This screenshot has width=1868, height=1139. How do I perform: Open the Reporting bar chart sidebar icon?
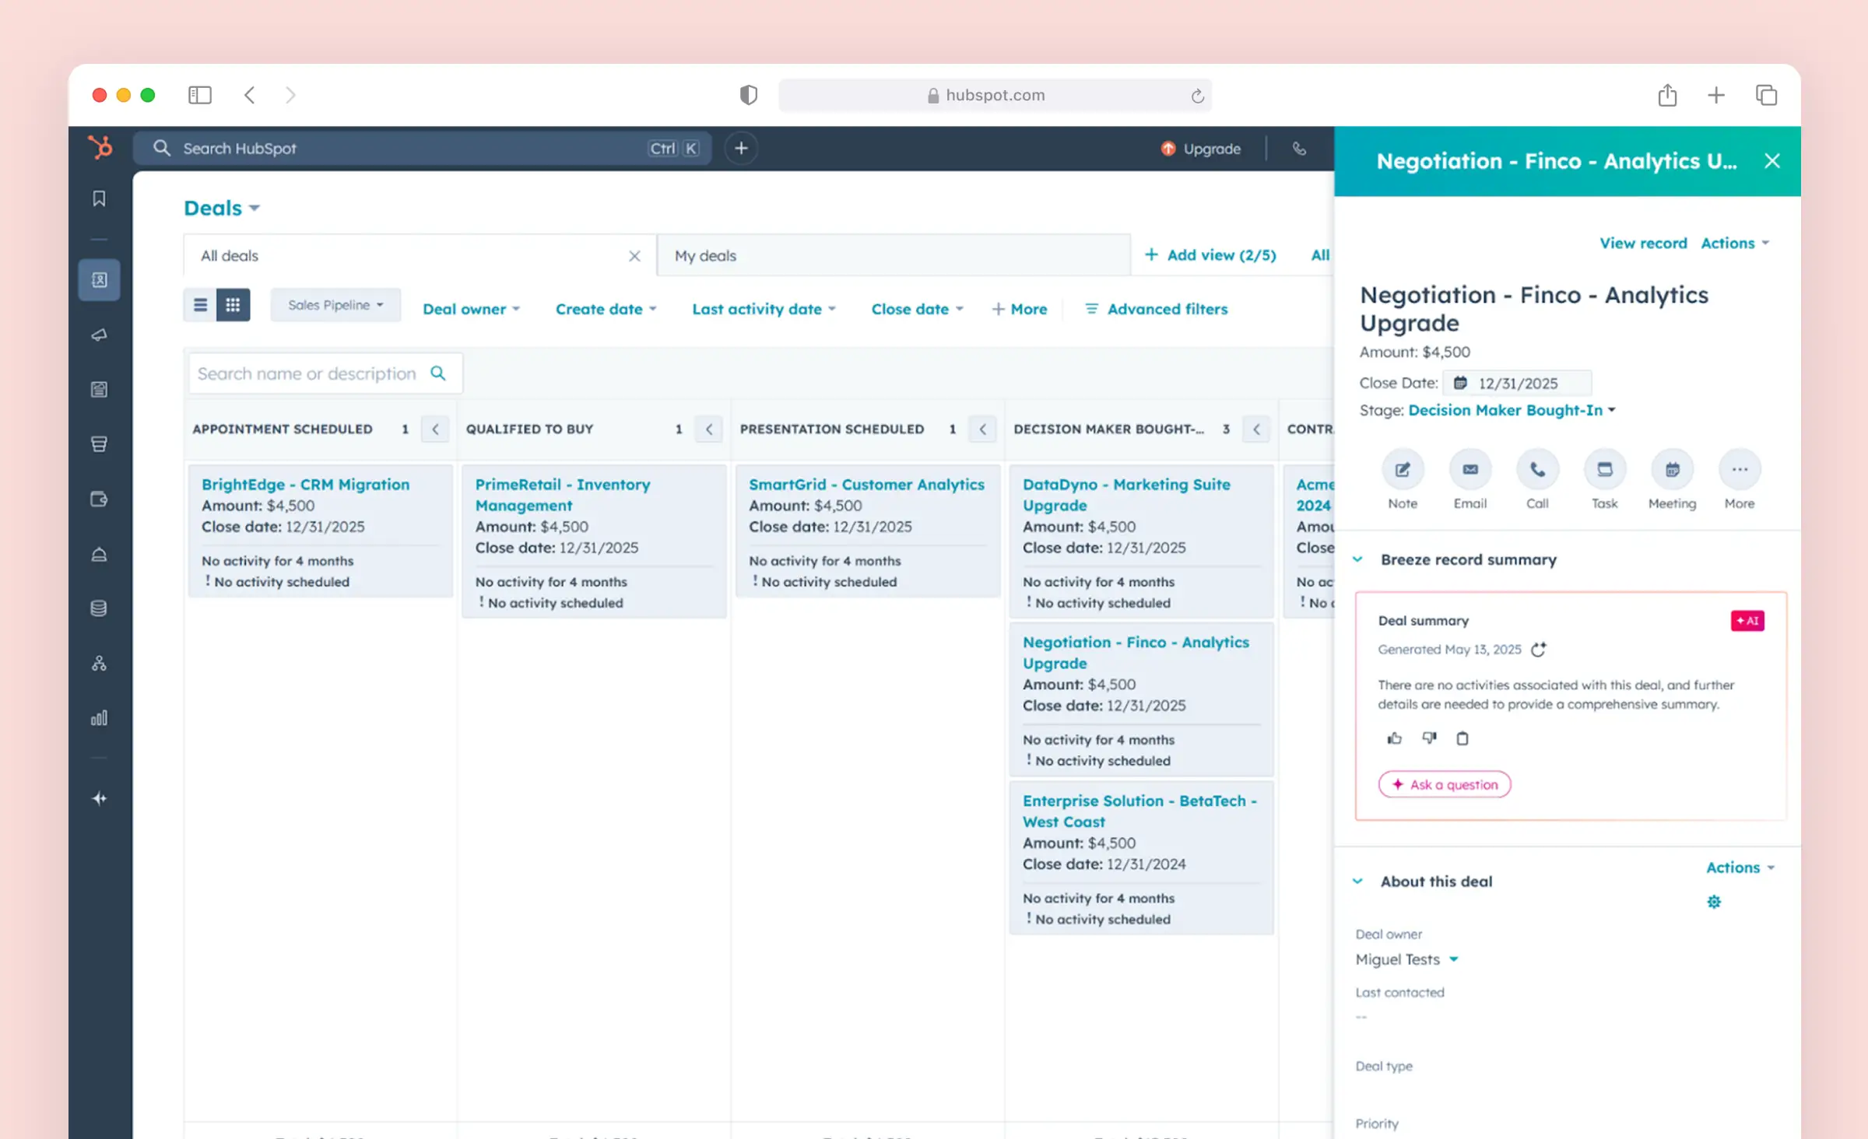(x=99, y=718)
